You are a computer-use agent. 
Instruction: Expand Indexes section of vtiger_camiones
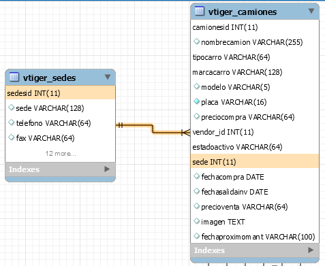311,250
